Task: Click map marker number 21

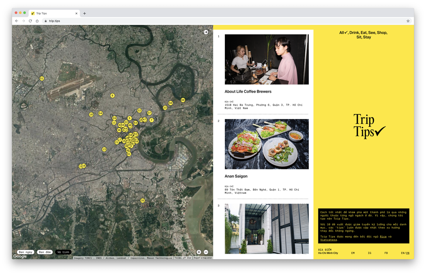Action: 116,142
